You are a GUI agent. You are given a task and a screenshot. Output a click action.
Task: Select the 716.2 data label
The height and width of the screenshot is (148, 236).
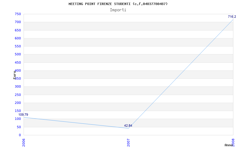click(232, 17)
